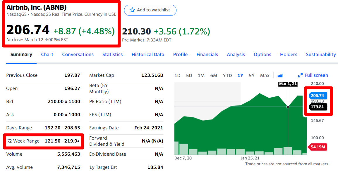Click the 240.00 y-axis label

[x=317, y=84]
